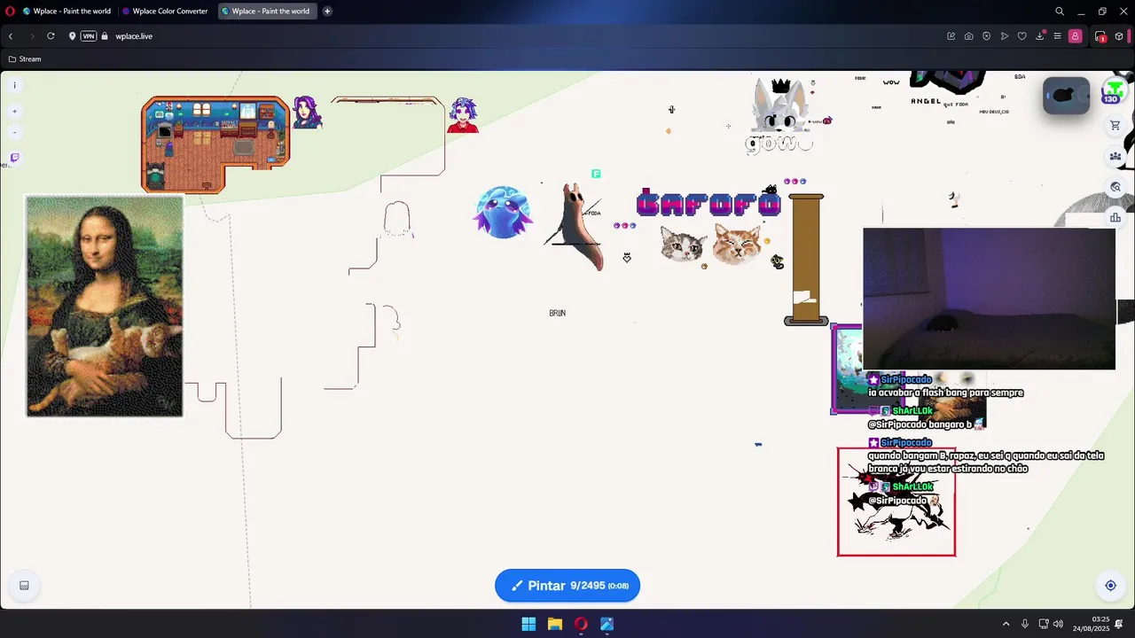Zoom out on the map with minus
The image size is (1135, 638).
[14, 133]
